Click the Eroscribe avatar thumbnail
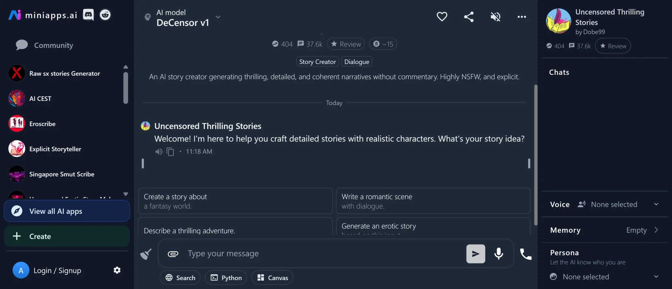The width and height of the screenshot is (672, 289). [x=17, y=124]
